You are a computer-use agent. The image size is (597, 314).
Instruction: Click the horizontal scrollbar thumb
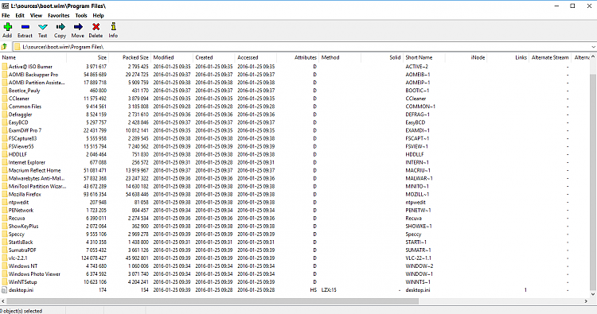click(x=213, y=301)
